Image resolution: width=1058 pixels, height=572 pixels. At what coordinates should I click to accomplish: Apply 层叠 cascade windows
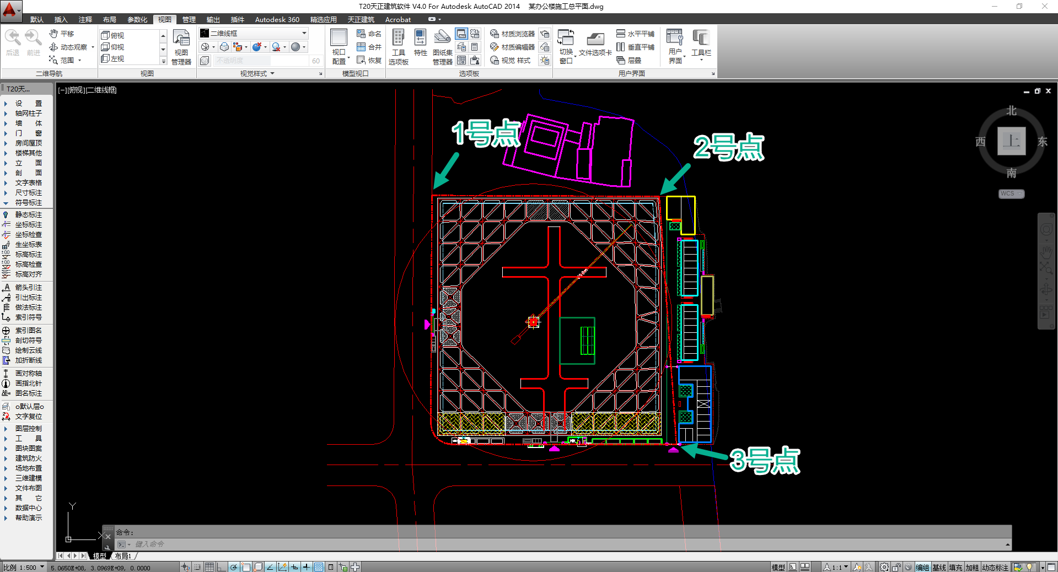tap(629, 60)
